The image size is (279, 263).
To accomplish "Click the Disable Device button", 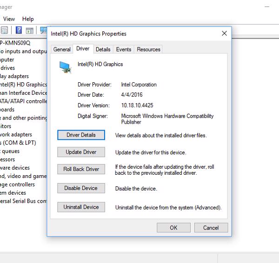I will (81, 188).
